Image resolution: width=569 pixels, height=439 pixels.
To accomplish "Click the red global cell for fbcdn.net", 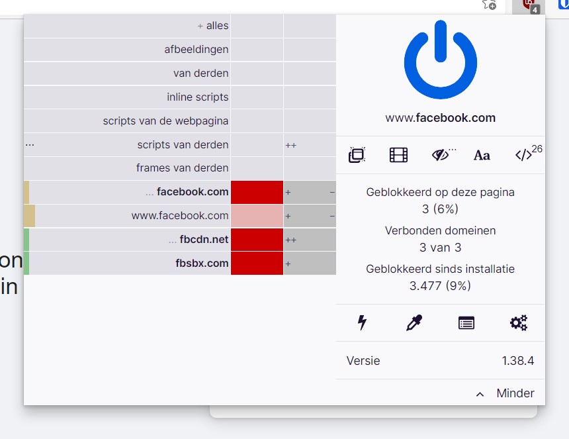I will (x=257, y=240).
